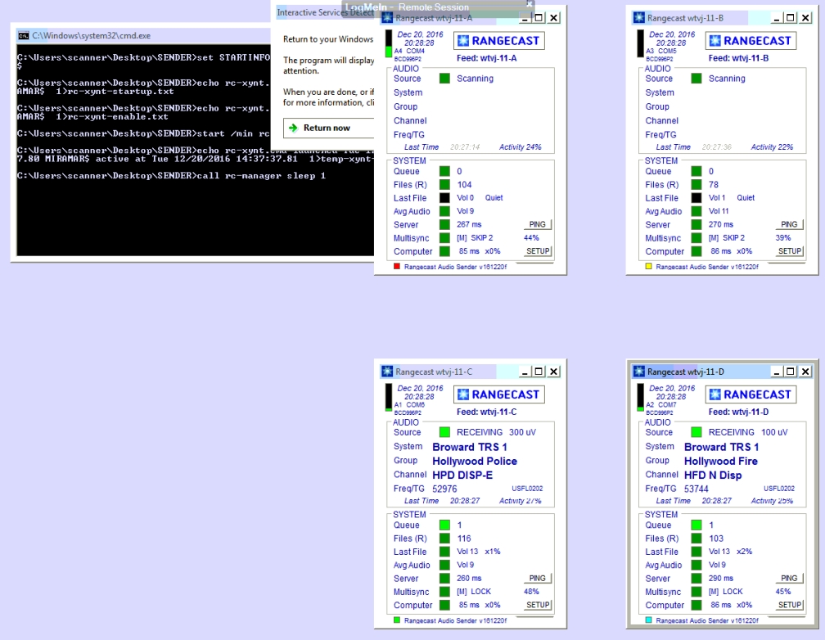The image size is (825, 640).
Task: Click the RANGECAST logo in wtvj-11-B window
Action: (751, 41)
